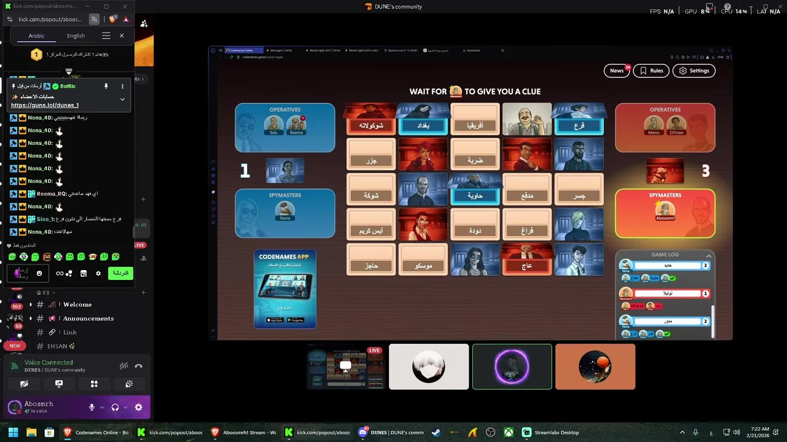
Task: Open the EHSAN channel in Discord
Action: [61, 346]
